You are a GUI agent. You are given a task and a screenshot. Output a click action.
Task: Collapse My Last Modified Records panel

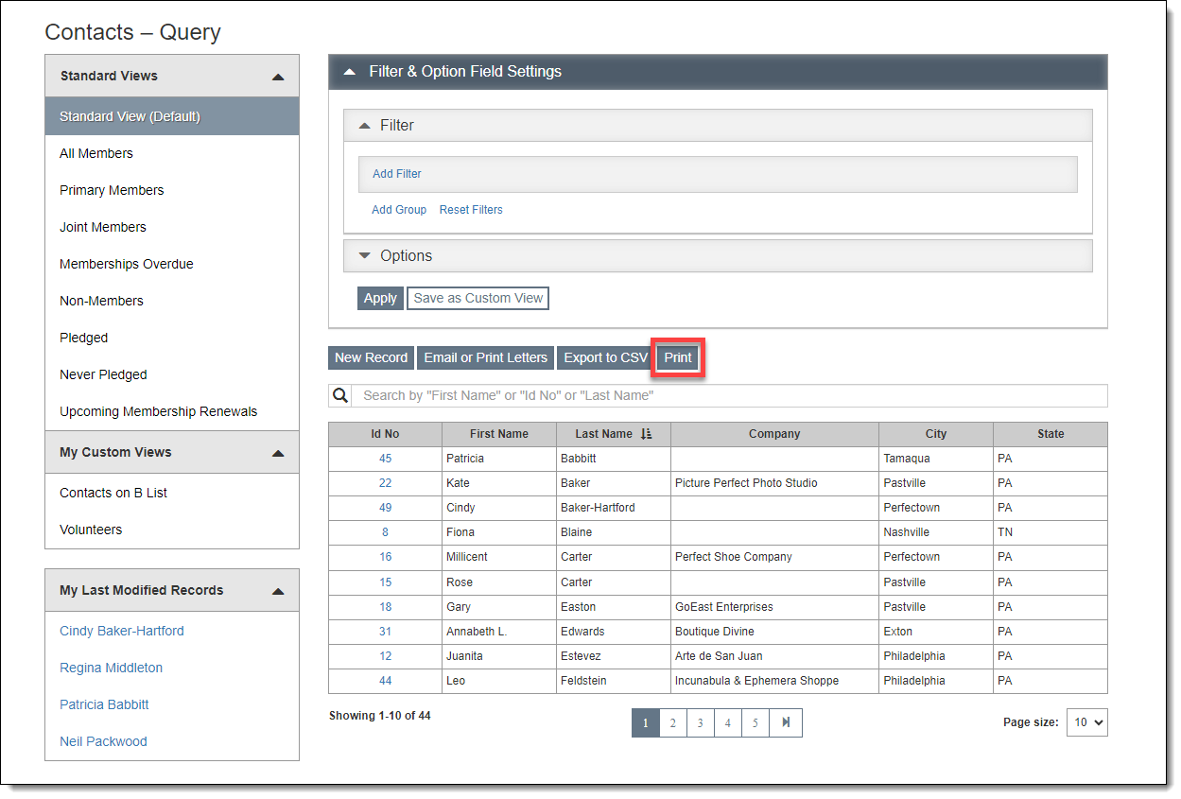[277, 591]
